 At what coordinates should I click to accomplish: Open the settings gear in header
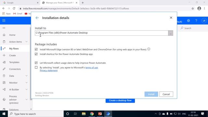pos(188,21)
